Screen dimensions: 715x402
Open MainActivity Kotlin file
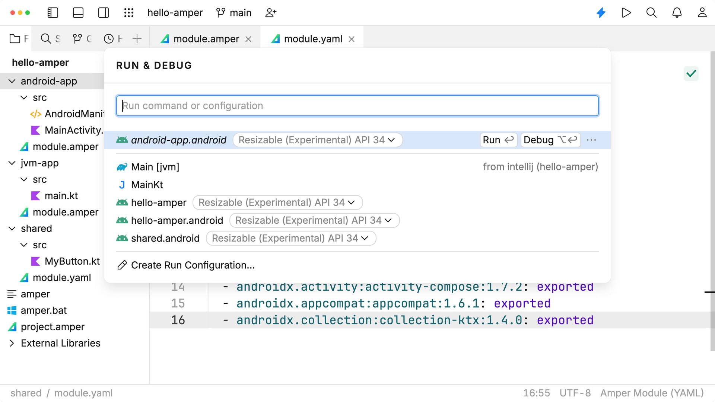click(x=67, y=130)
